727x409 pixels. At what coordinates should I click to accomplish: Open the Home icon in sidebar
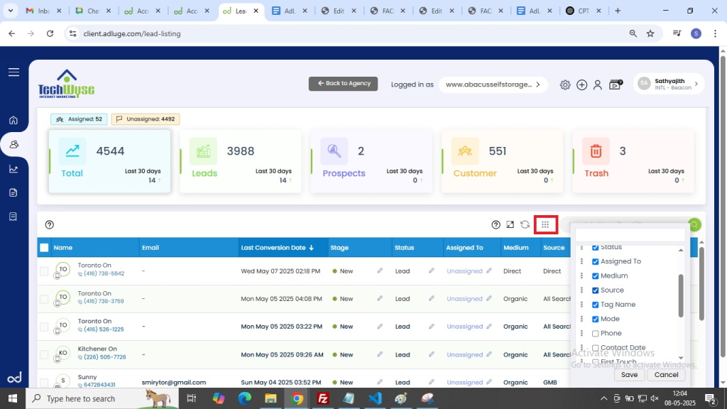(x=13, y=120)
